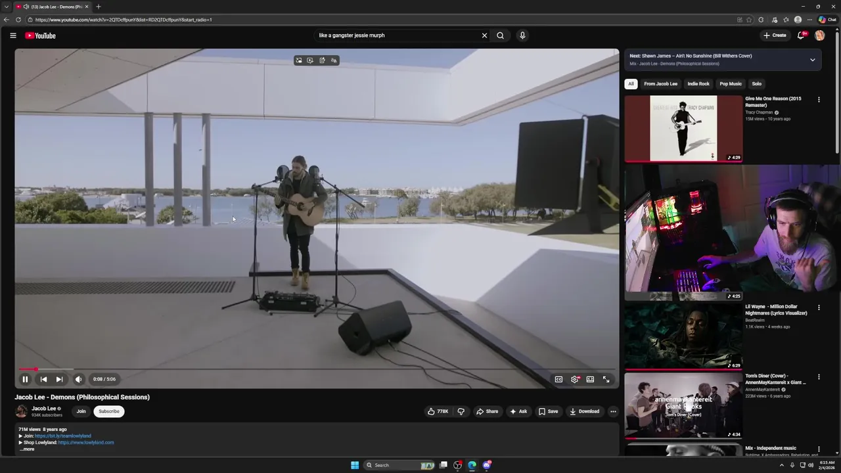Go to YouTube home via logo
Screen dimensions: 841x473
(41, 35)
